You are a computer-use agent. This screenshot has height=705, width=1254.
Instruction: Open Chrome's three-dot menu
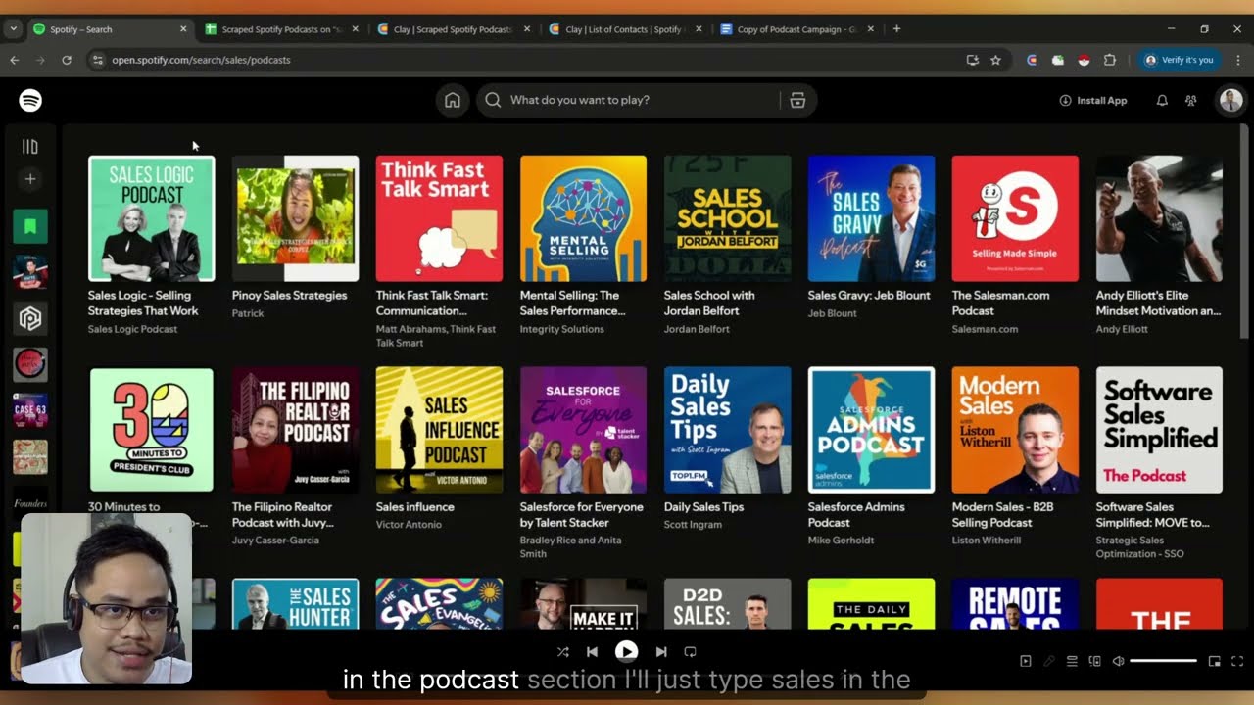1238,60
